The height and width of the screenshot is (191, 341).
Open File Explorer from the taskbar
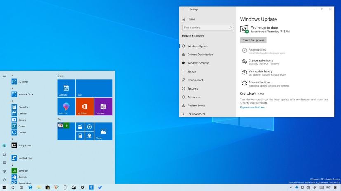(39, 188)
